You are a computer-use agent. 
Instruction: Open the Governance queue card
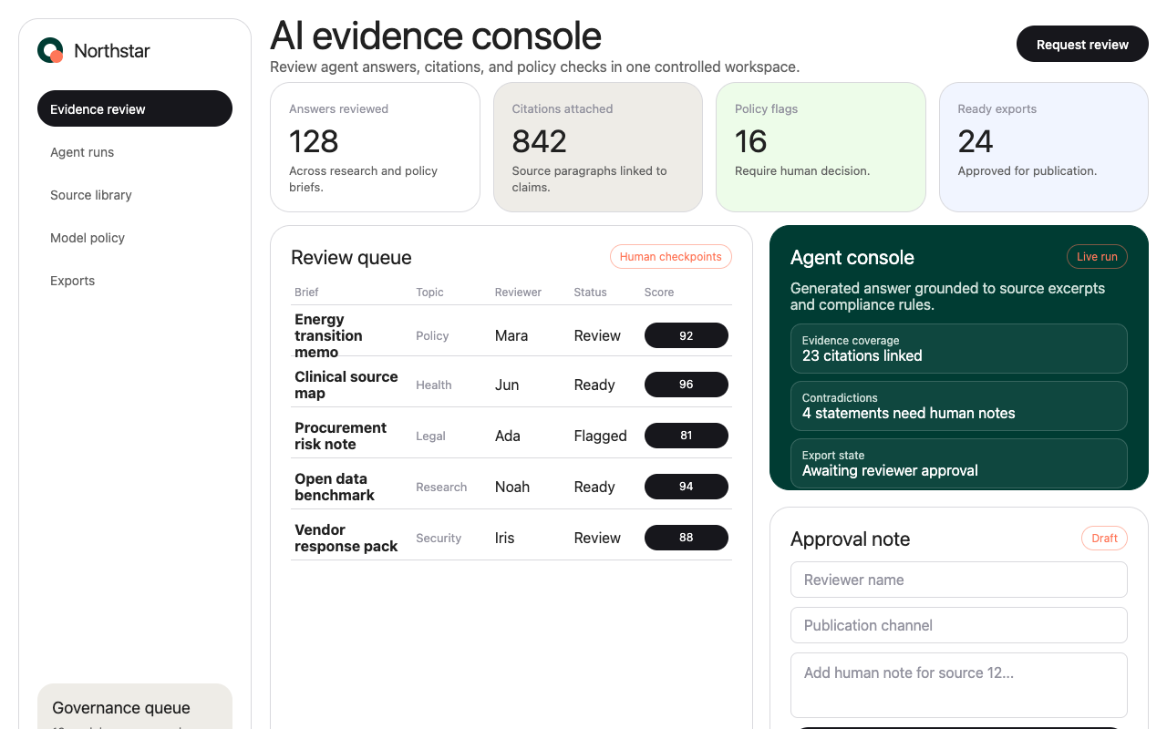tap(135, 706)
